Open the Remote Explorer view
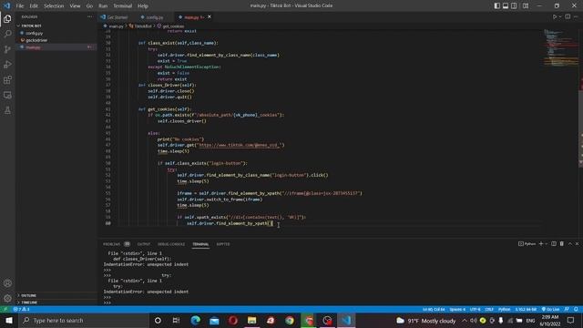The height and width of the screenshot is (328, 583). pos(7,95)
